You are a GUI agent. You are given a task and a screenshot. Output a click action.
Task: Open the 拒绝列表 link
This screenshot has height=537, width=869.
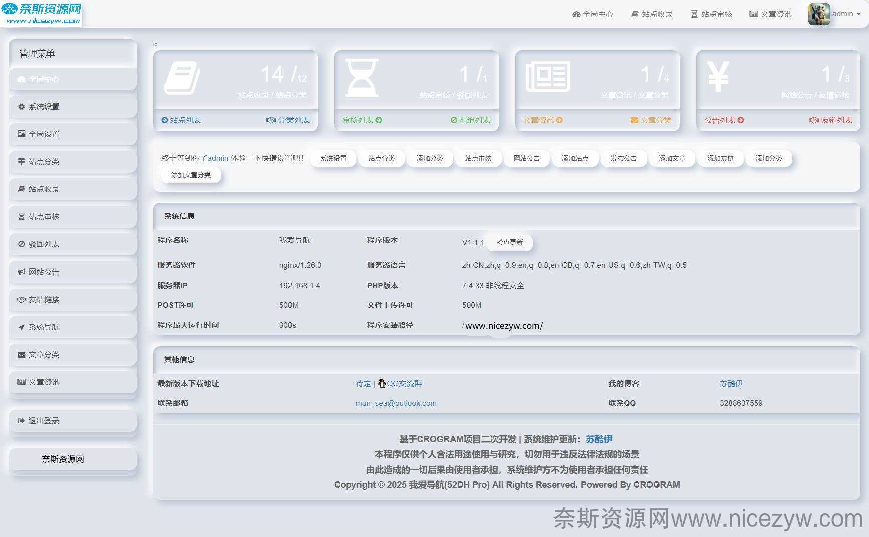(x=470, y=120)
